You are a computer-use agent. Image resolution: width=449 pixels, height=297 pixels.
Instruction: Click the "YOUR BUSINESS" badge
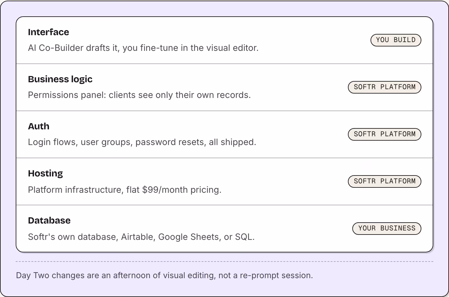[387, 228]
